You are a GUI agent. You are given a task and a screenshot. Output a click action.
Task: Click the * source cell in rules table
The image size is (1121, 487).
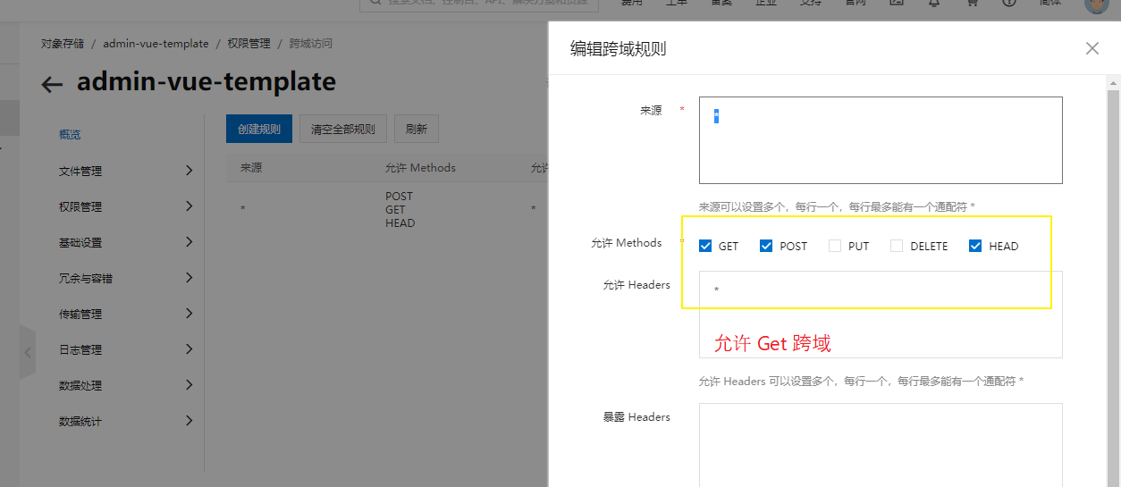point(242,209)
